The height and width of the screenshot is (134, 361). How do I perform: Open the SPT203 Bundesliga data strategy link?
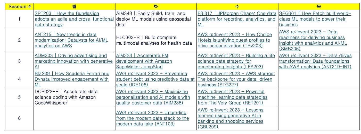(74, 19)
